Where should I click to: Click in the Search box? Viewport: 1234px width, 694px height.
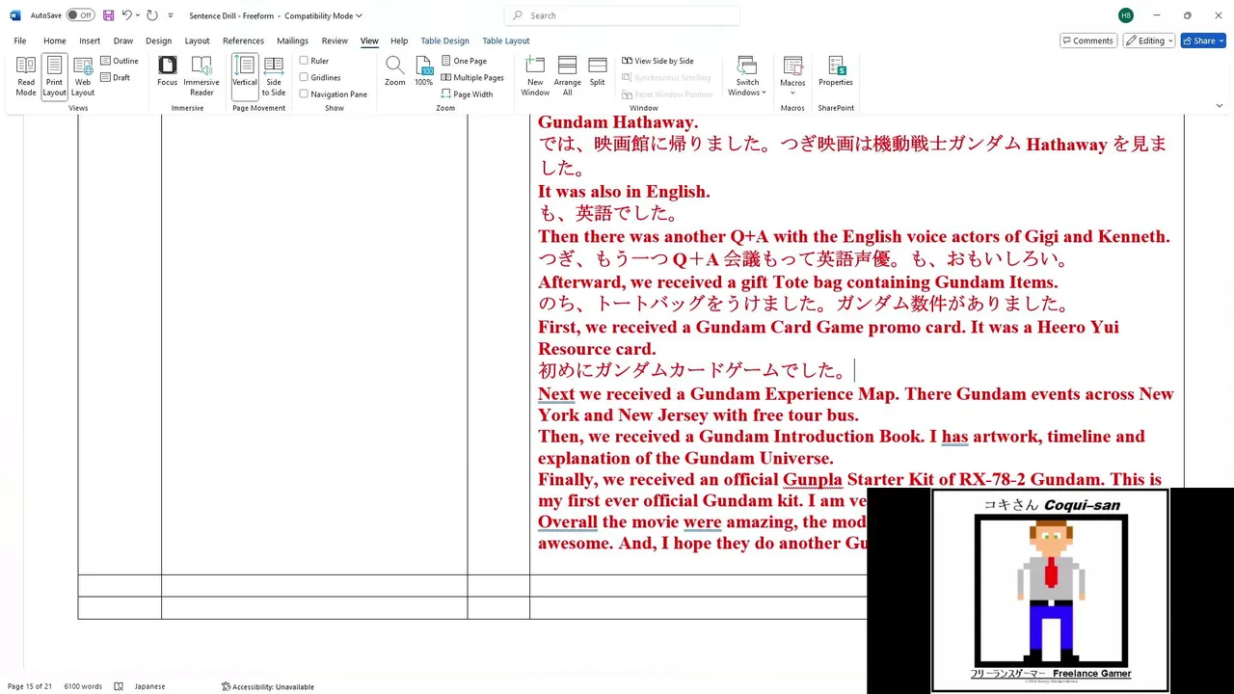[x=622, y=15]
